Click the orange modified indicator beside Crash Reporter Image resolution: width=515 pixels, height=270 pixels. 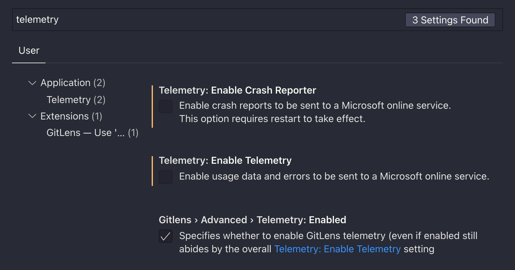153,107
